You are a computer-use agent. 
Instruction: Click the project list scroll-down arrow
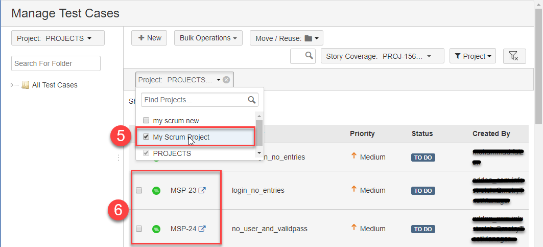click(259, 153)
